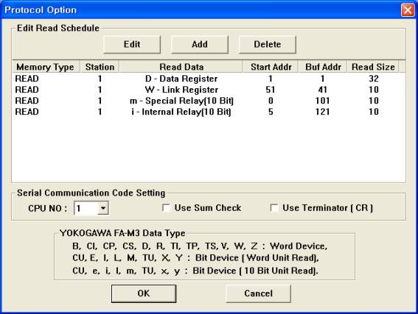418x314 pixels.
Task: Sort by Memory Type column header
Action: 46,67
